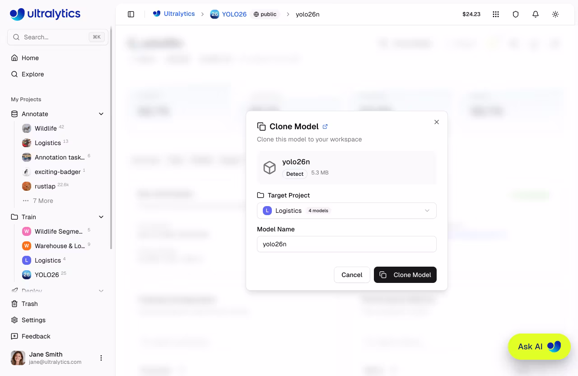Click the Wildlife Segmentation W badge
The height and width of the screenshot is (376, 578).
point(27,231)
